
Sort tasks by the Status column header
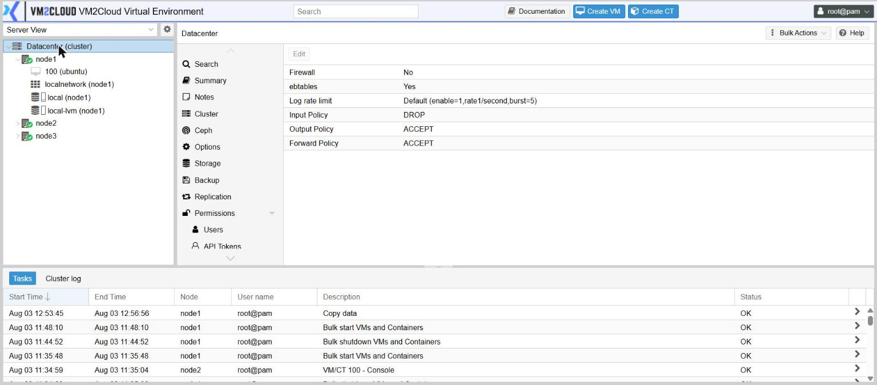[x=791, y=297]
